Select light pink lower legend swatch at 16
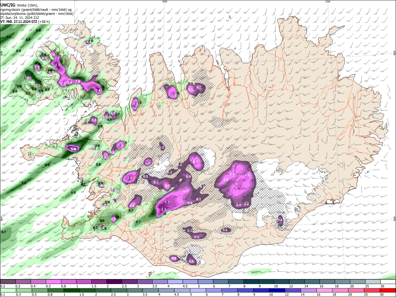The height and width of the screenshot is (297, 396). tap(324, 290)
